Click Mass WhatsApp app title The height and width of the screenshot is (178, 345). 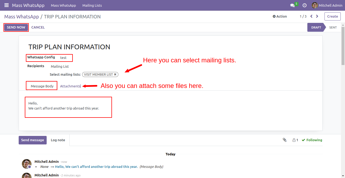tap(28, 5)
